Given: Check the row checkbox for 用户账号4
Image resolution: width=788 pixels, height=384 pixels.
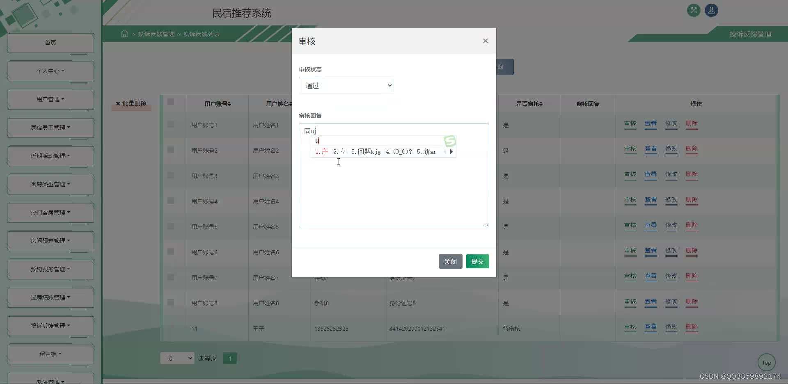Looking at the screenshot, I should coord(171,201).
